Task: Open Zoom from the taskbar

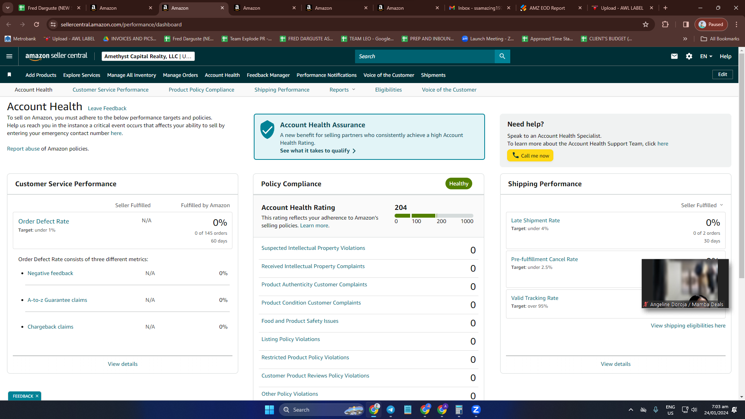Action: pos(476,410)
